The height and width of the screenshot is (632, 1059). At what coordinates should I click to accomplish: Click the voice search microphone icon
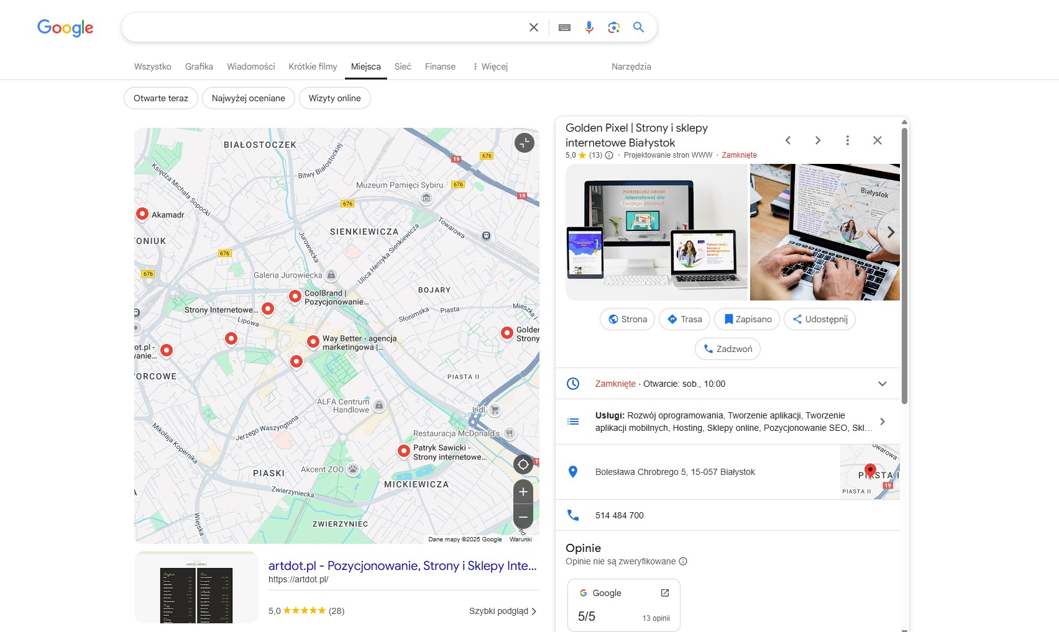[x=589, y=27]
